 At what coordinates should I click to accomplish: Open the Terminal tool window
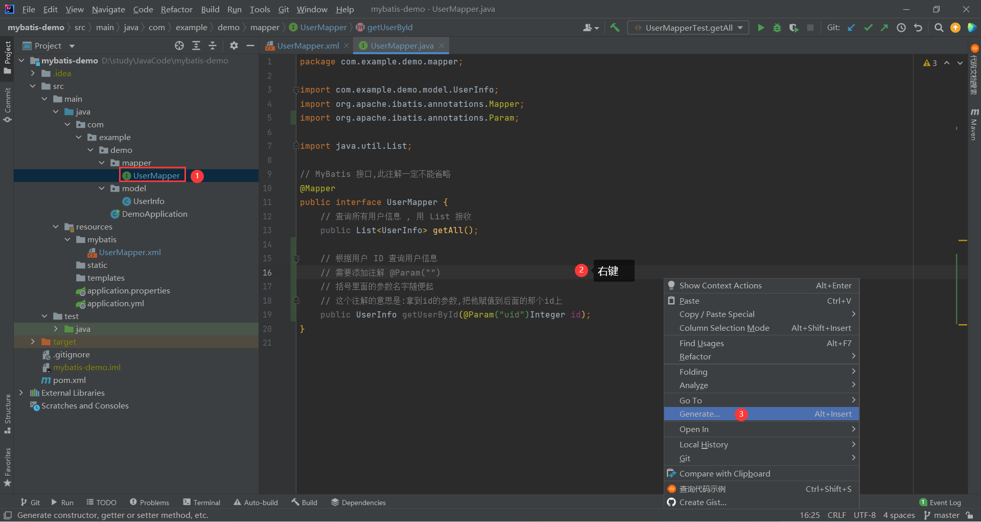[202, 503]
